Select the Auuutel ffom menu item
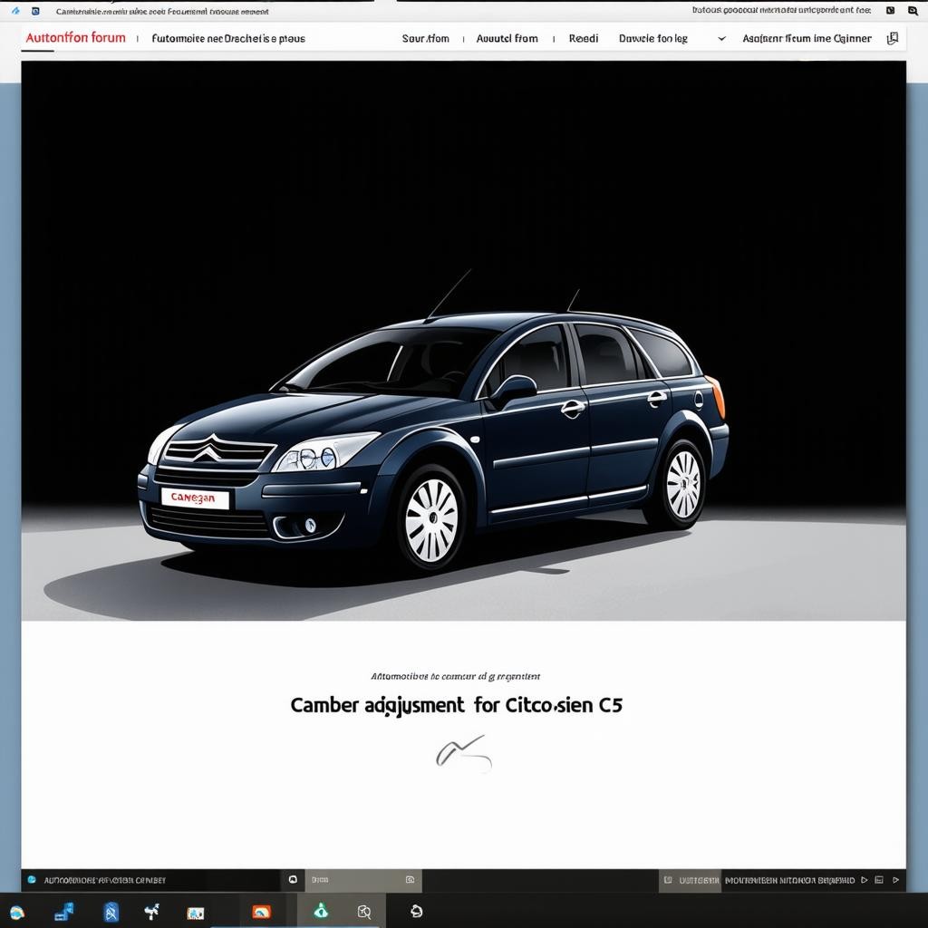 coord(507,38)
